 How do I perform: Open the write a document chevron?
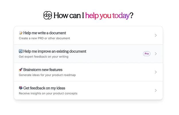pyautogui.click(x=156, y=35)
